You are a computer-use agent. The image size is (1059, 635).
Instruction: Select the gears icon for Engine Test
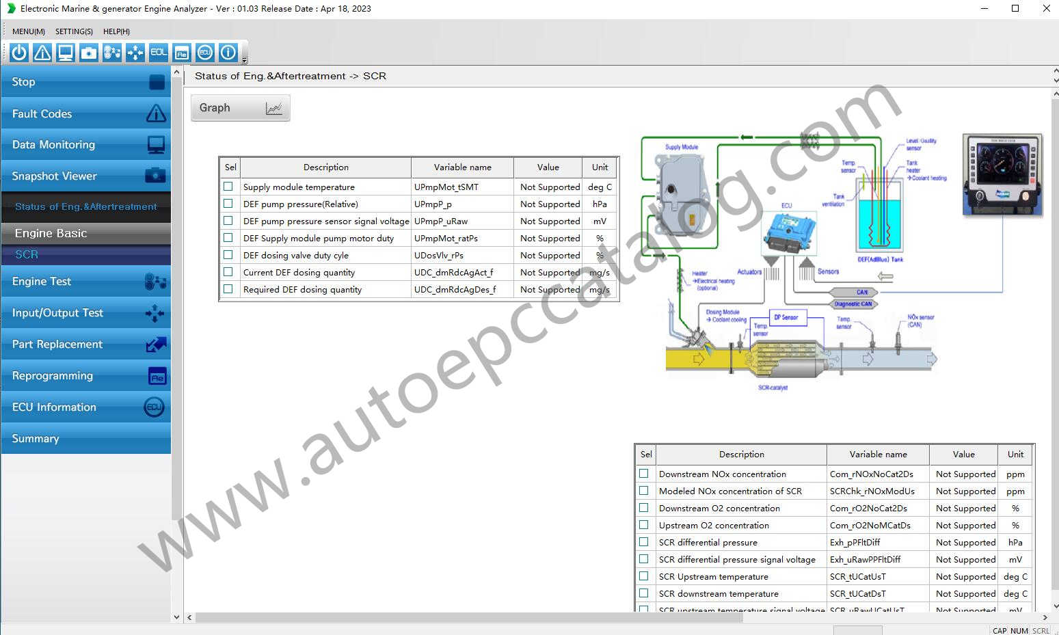[x=111, y=53]
